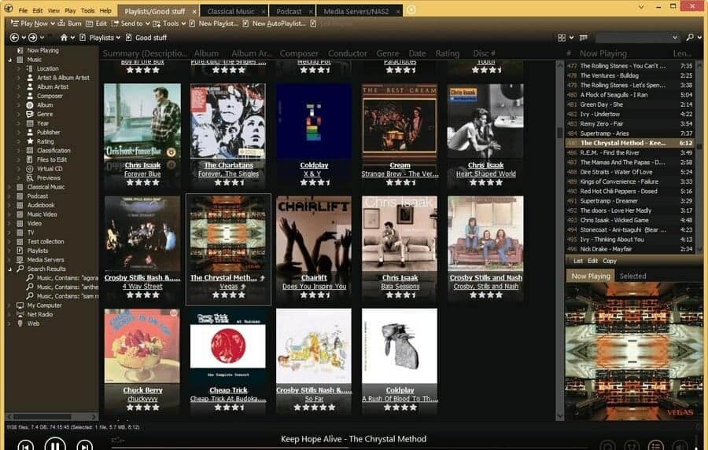Open the search options dropdown arrow
Image resolution: width=708 pixels, height=450 pixels.
(699, 38)
